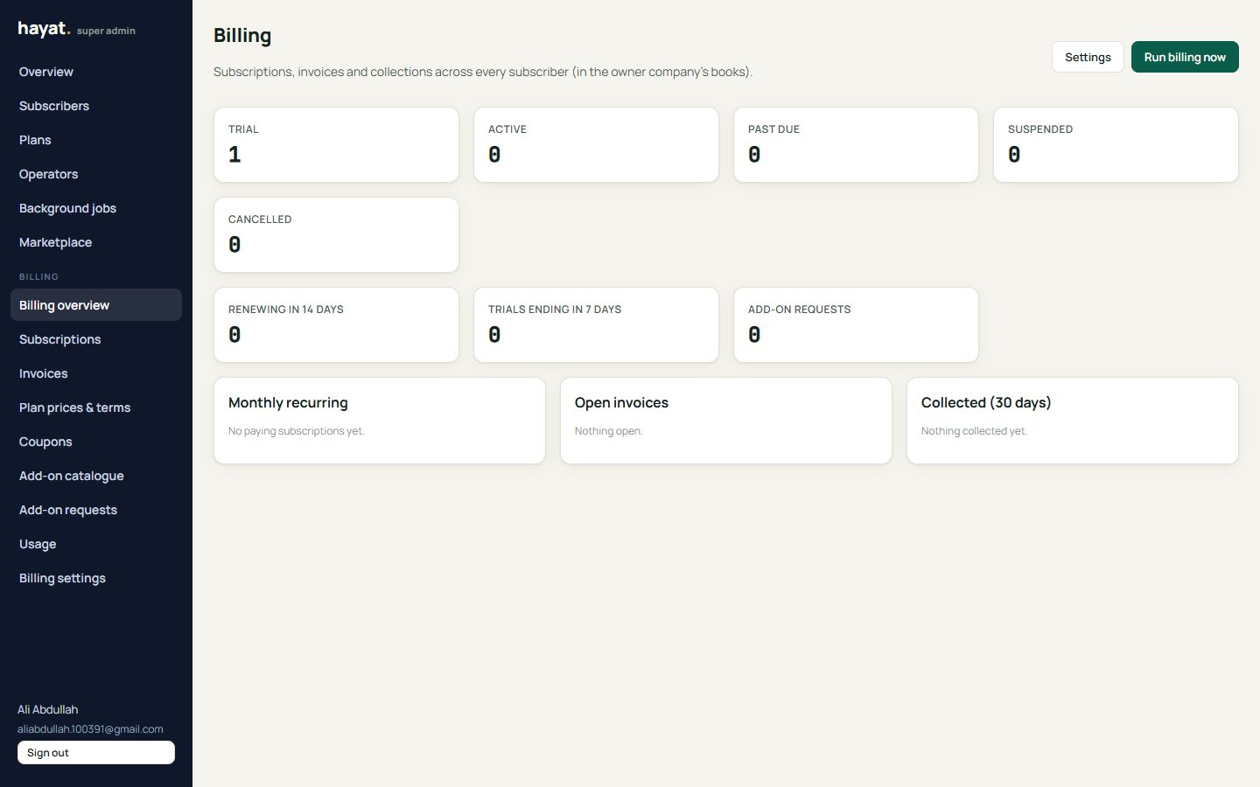
Task: Click the user name Ali Abdullah
Action: point(48,709)
